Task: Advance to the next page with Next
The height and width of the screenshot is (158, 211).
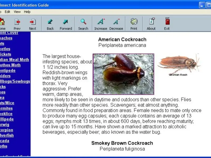Action: click(33, 24)
